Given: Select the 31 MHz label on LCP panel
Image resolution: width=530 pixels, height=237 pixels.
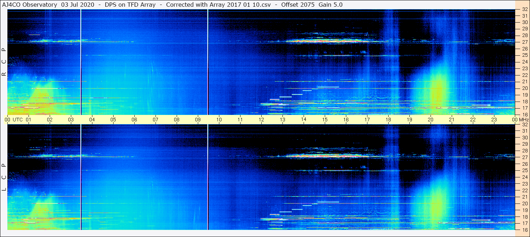Looking at the screenshot, I should 524,131.
